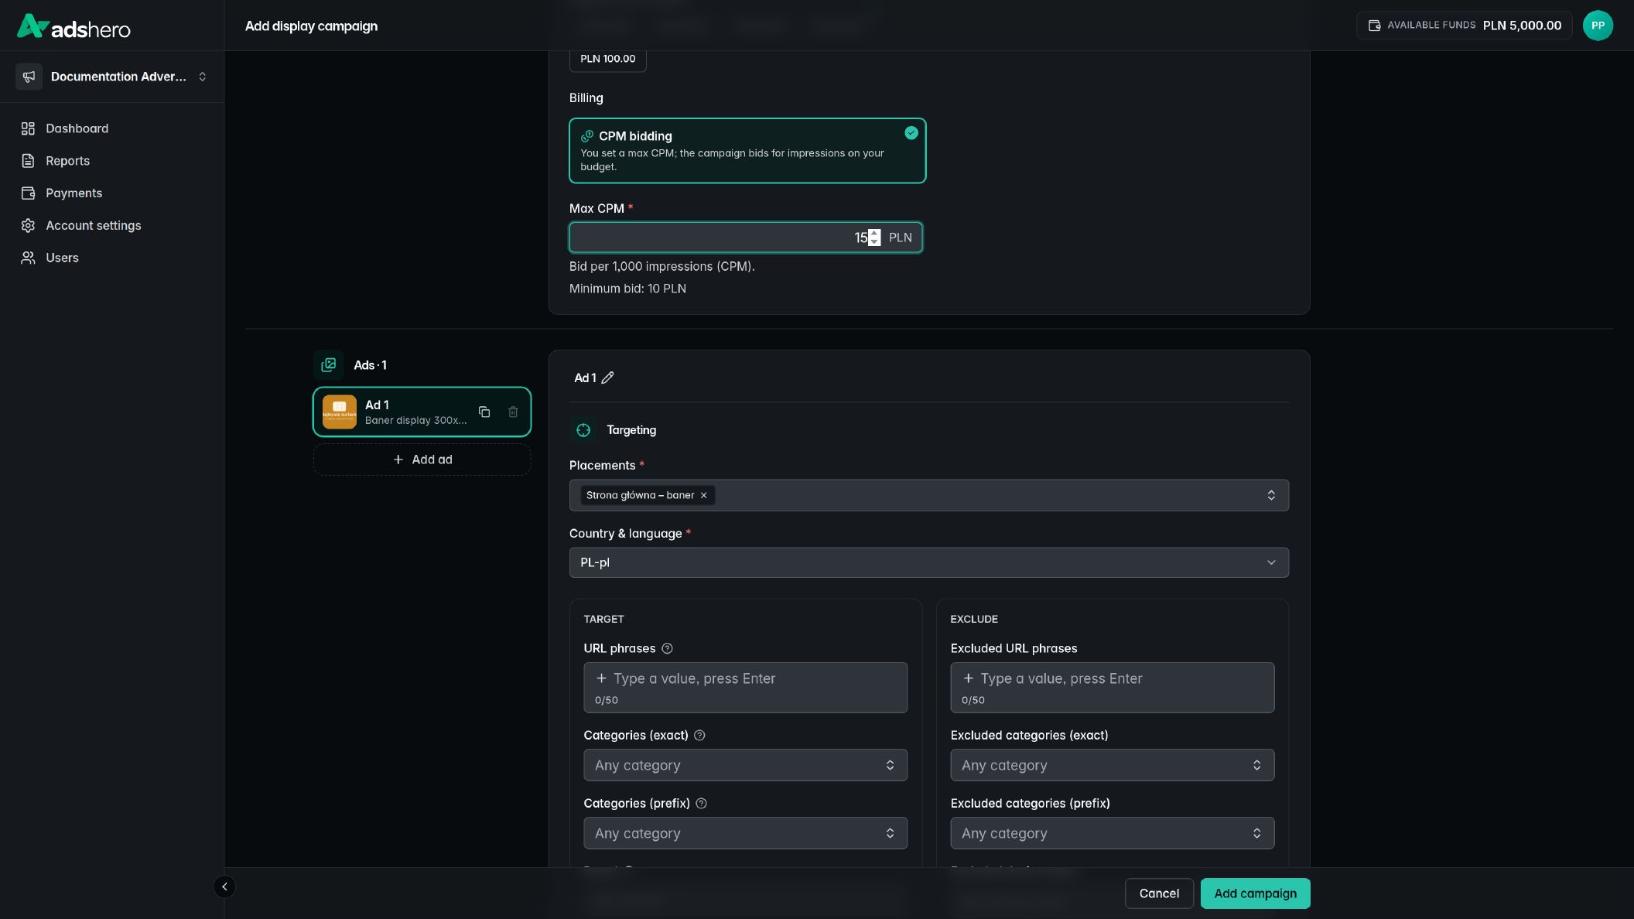Duplicate Ad 1 using the copy icon
The image size is (1634, 919).
tap(484, 412)
